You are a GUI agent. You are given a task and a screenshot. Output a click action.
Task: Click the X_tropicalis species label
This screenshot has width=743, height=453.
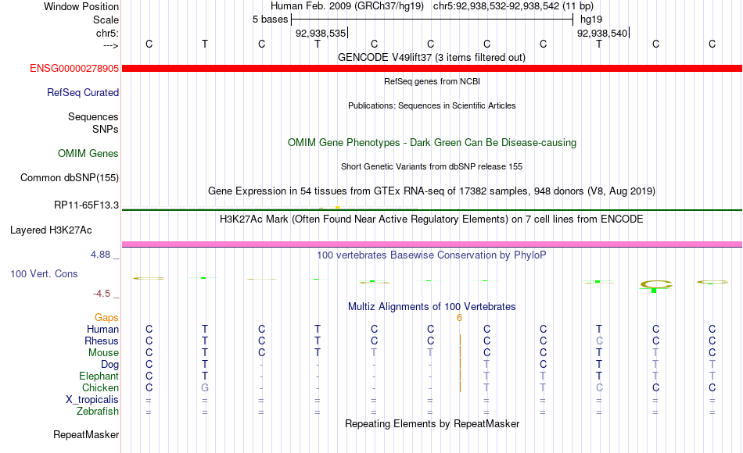92,400
